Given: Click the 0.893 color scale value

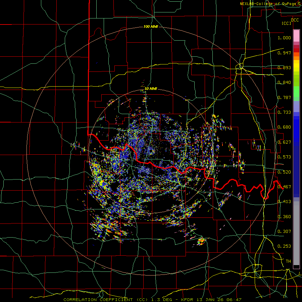Looking at the screenshot, I should [284, 67].
